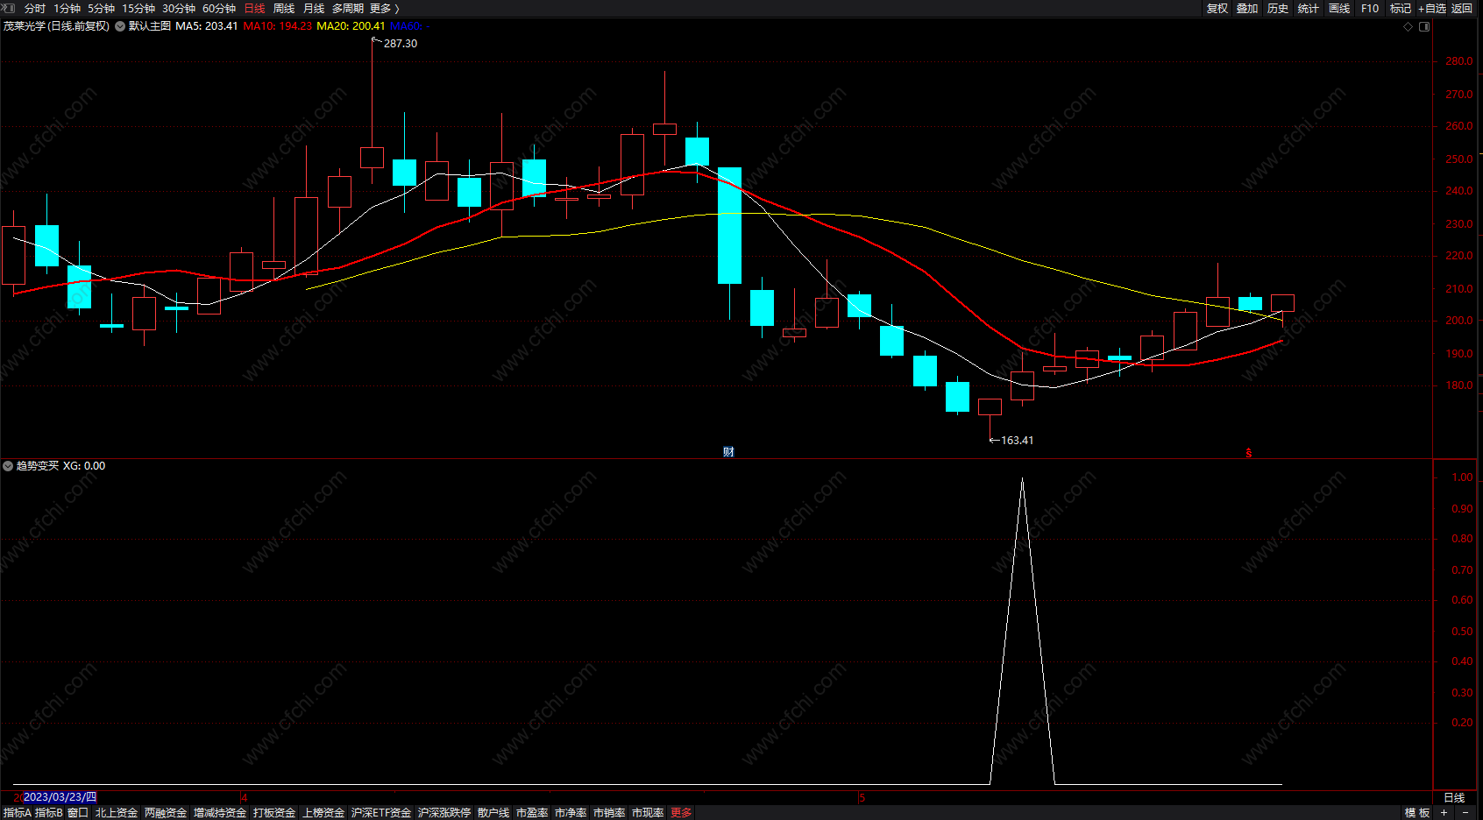Click the month 4 marker on timeline
Image resolution: width=1483 pixels, height=820 pixels.
click(x=245, y=798)
